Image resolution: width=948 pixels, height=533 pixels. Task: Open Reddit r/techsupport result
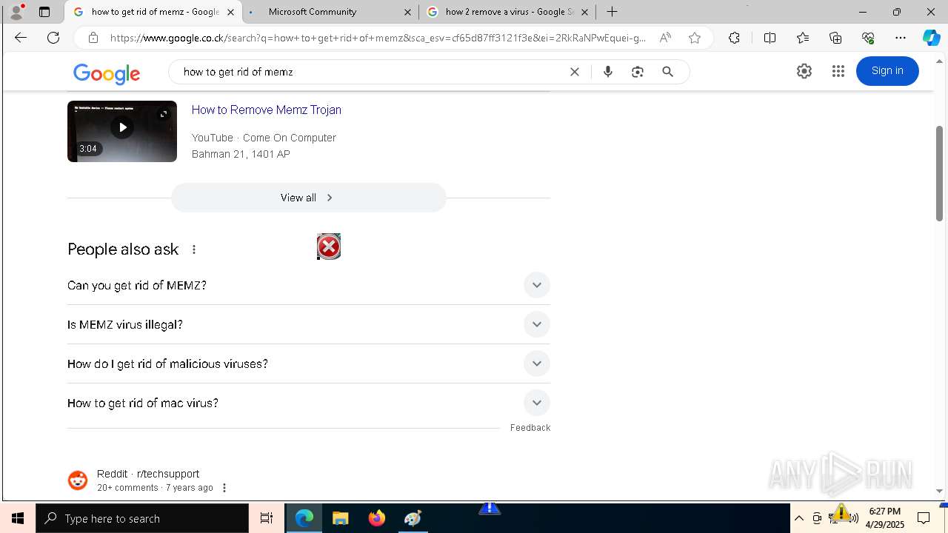pyautogui.click(x=148, y=474)
